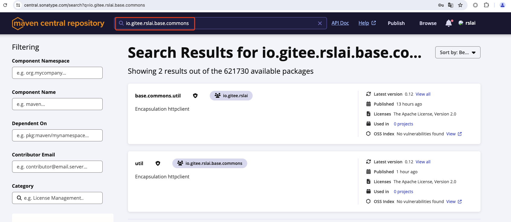
Task: Focus the Component Namespace filter field
Action: click(57, 73)
